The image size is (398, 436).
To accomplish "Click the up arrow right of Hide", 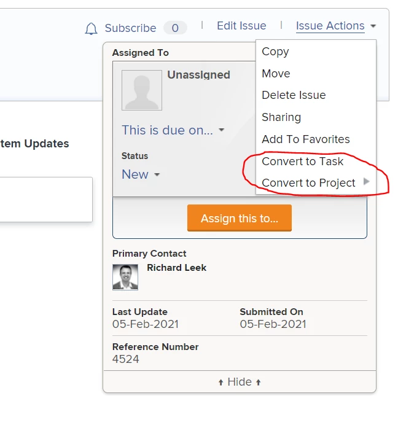I will coord(259,383).
